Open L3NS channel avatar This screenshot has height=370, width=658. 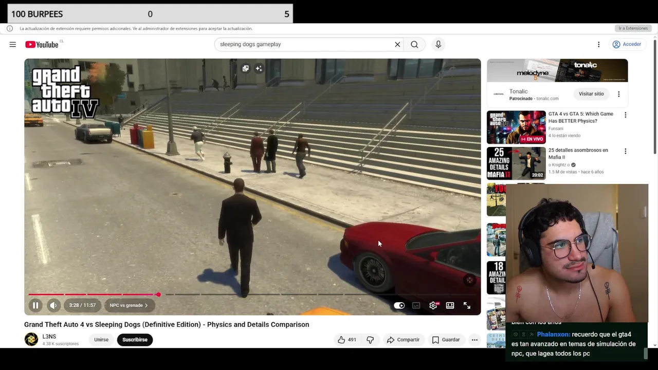pyautogui.click(x=31, y=339)
